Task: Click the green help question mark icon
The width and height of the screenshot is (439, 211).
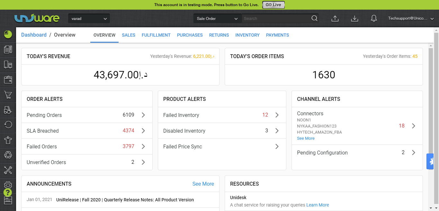Action: 8,192
